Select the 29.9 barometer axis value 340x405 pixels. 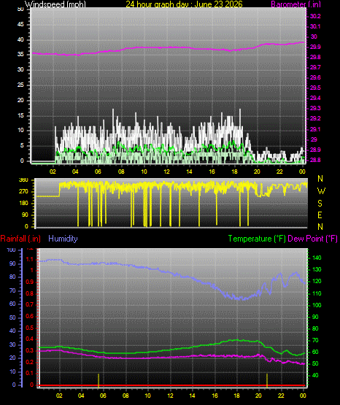(315, 47)
